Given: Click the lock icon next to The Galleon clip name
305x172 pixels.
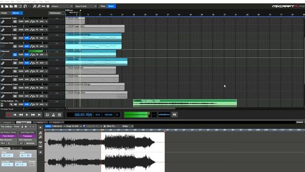Looking at the screenshot, I should click(22, 127).
